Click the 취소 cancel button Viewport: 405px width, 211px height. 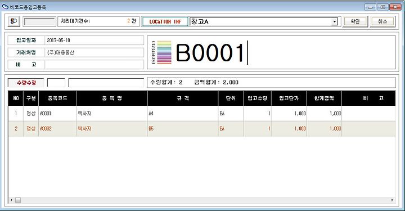pos(382,21)
